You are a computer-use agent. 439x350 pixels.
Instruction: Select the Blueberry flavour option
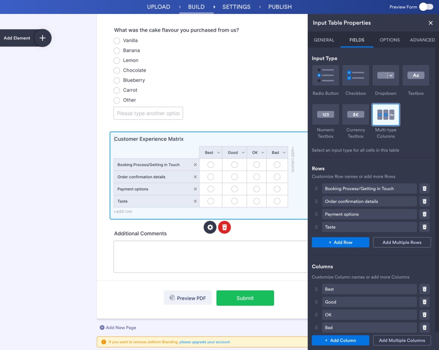coord(117,80)
